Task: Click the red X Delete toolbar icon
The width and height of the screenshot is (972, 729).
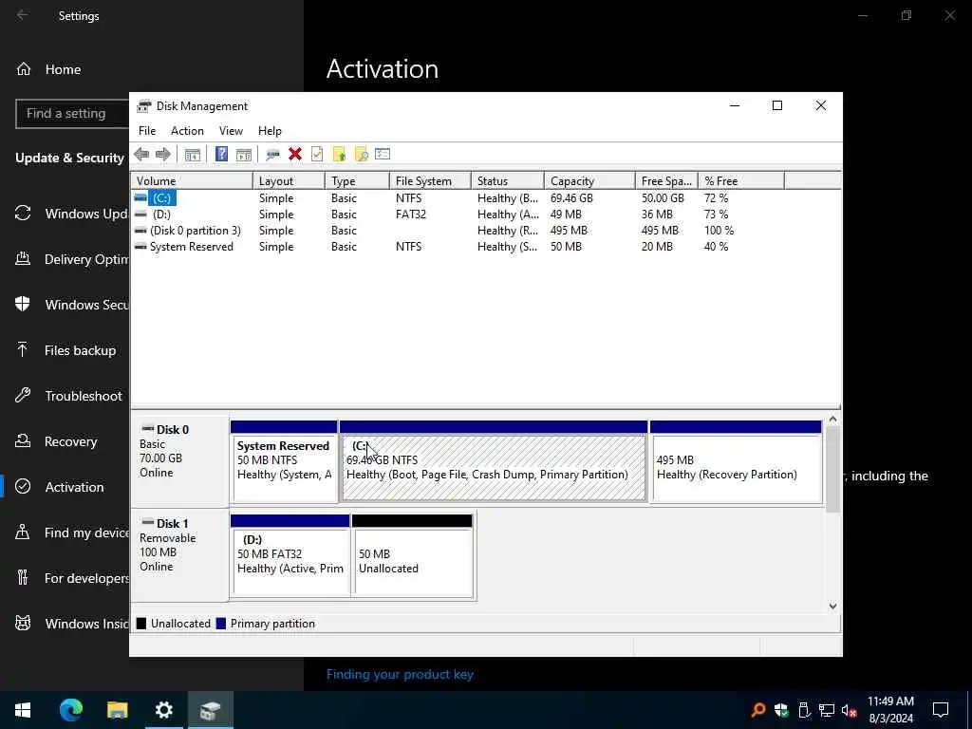Action: pos(295,155)
